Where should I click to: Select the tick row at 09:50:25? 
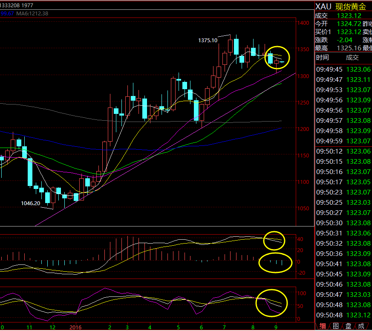tap(343, 202)
